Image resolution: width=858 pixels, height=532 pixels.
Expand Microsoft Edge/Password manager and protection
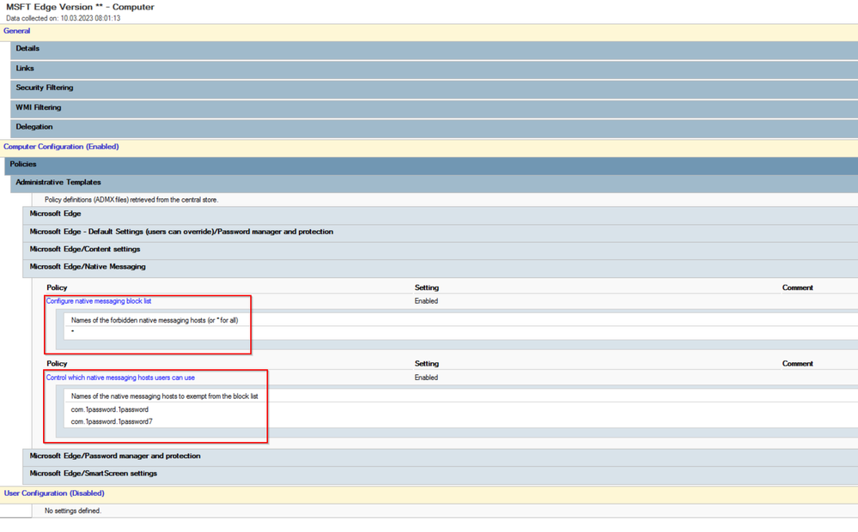(115, 456)
